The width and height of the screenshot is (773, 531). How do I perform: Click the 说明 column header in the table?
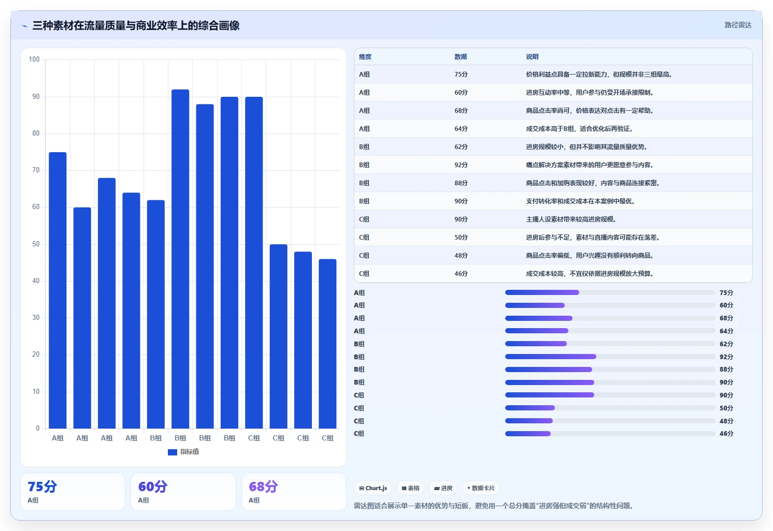point(532,57)
